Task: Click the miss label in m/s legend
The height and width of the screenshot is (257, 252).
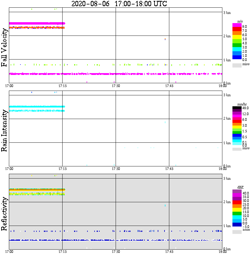Action: 246,64
